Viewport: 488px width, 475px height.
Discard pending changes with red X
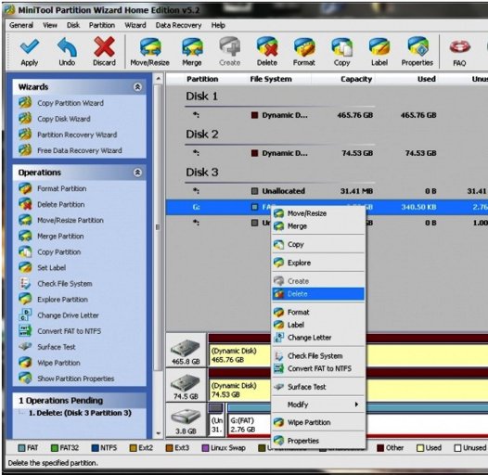click(x=104, y=52)
